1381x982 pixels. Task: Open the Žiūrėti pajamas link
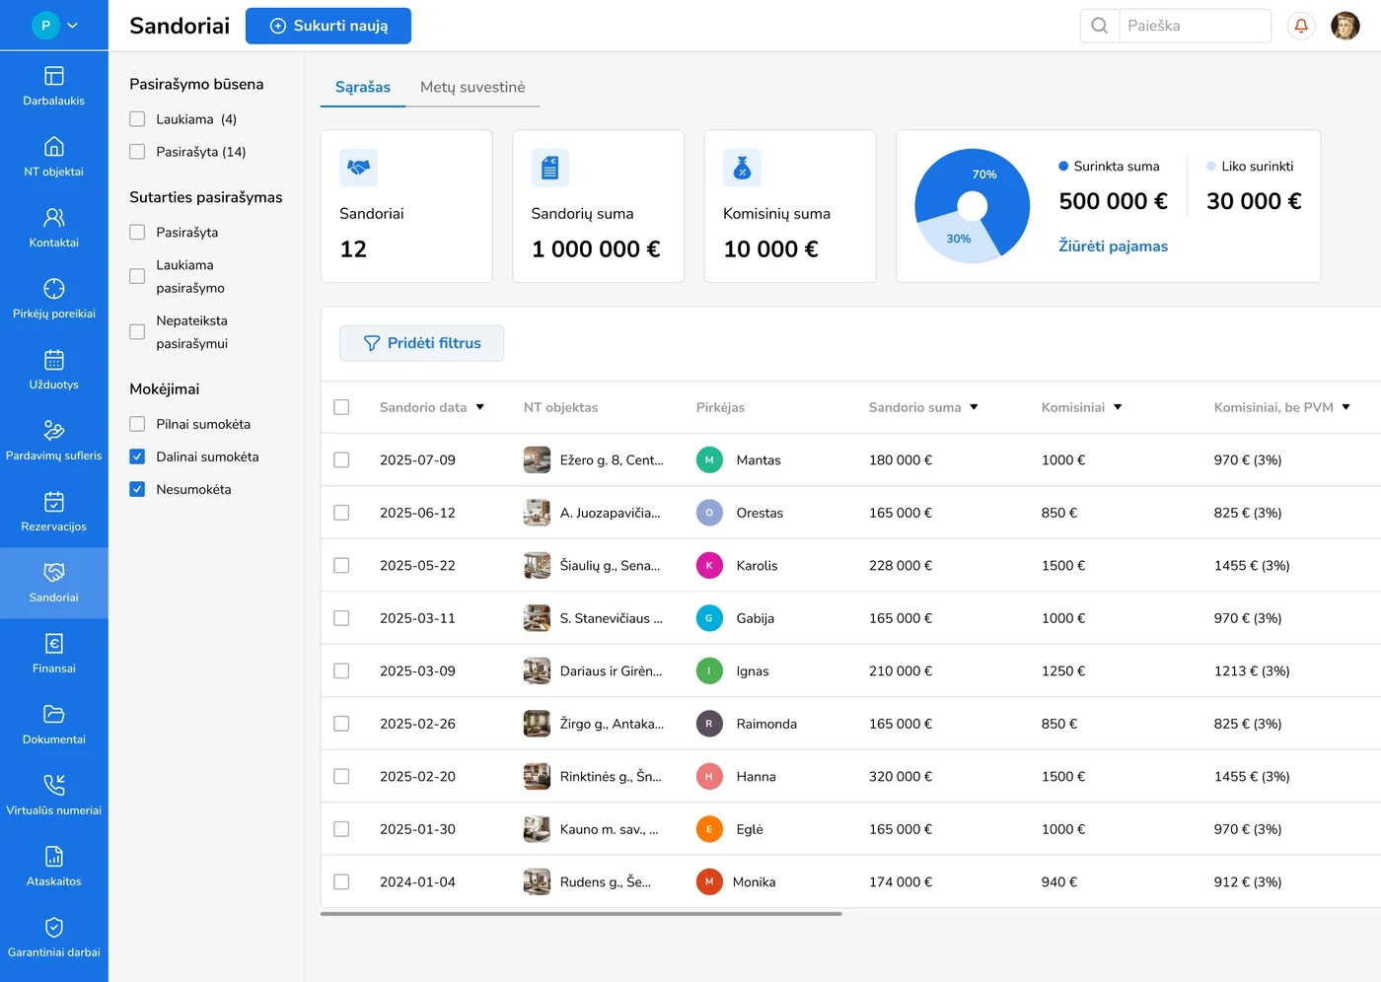[x=1113, y=246]
